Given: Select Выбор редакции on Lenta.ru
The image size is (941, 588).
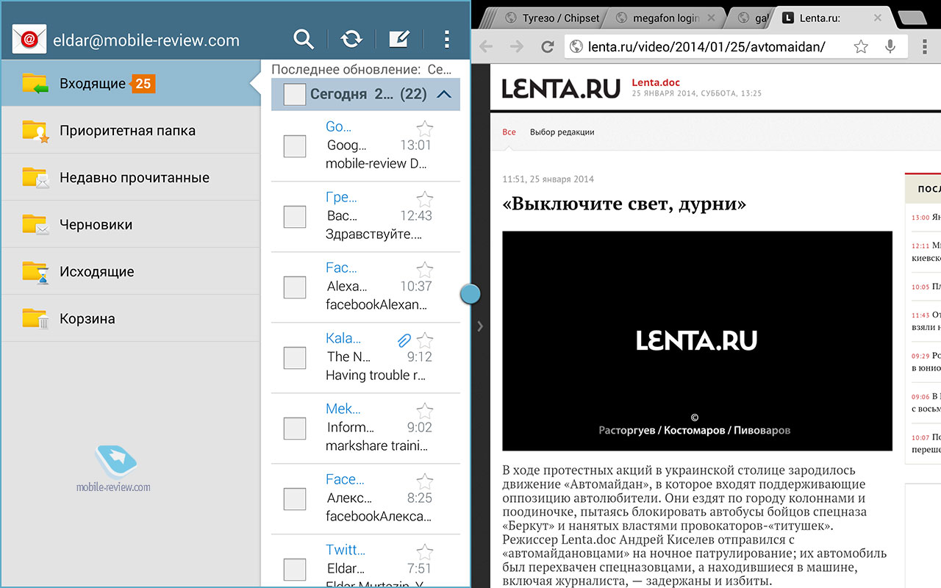Looking at the screenshot, I should point(562,132).
